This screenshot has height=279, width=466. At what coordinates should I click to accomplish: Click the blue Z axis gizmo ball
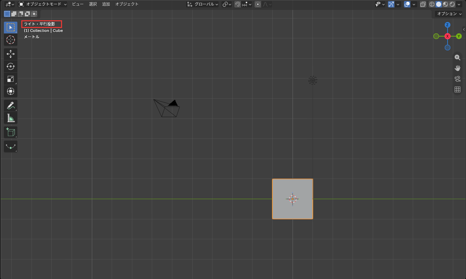(448, 25)
